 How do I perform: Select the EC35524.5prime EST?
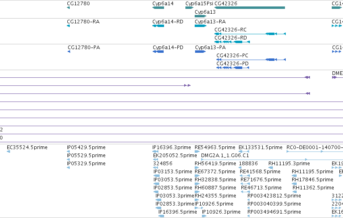[27, 147]
